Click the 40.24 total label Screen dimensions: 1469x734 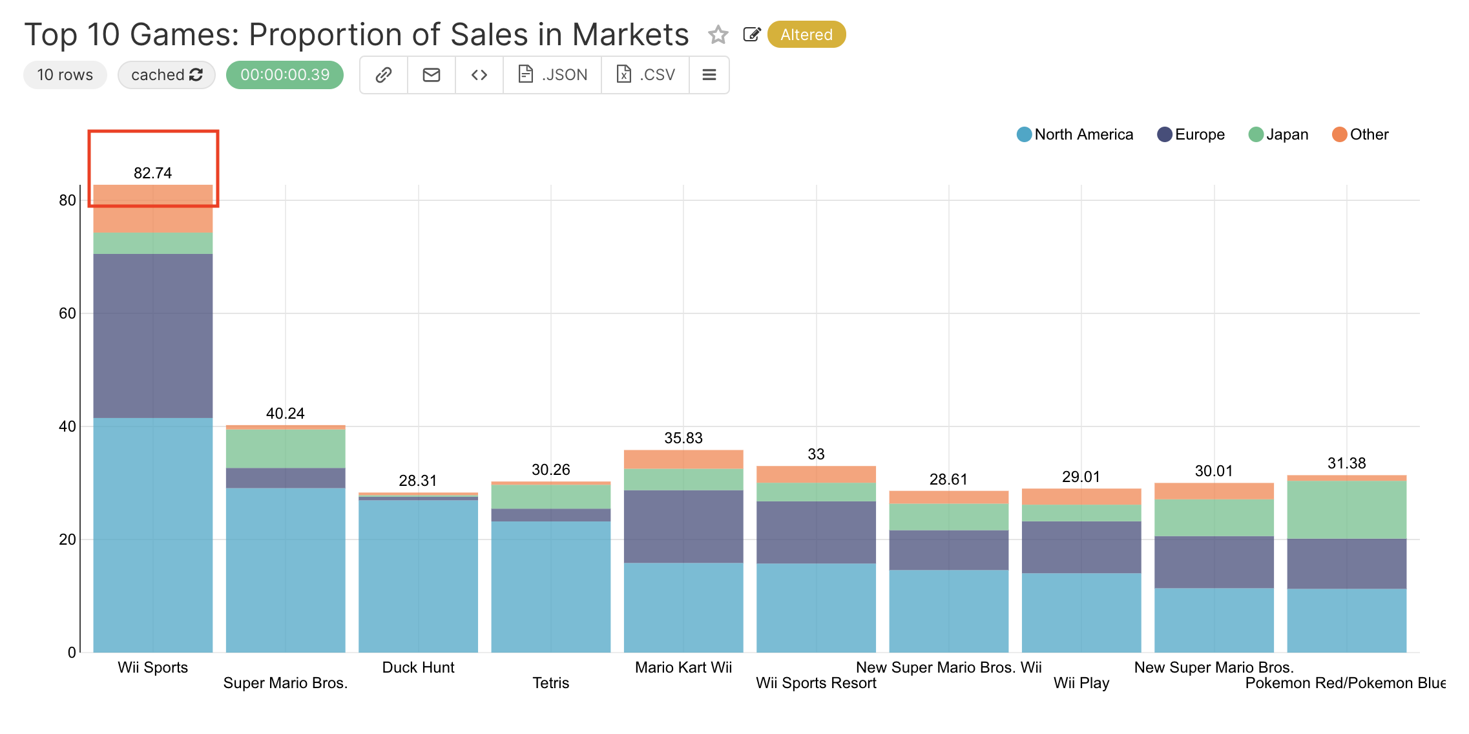pos(286,414)
